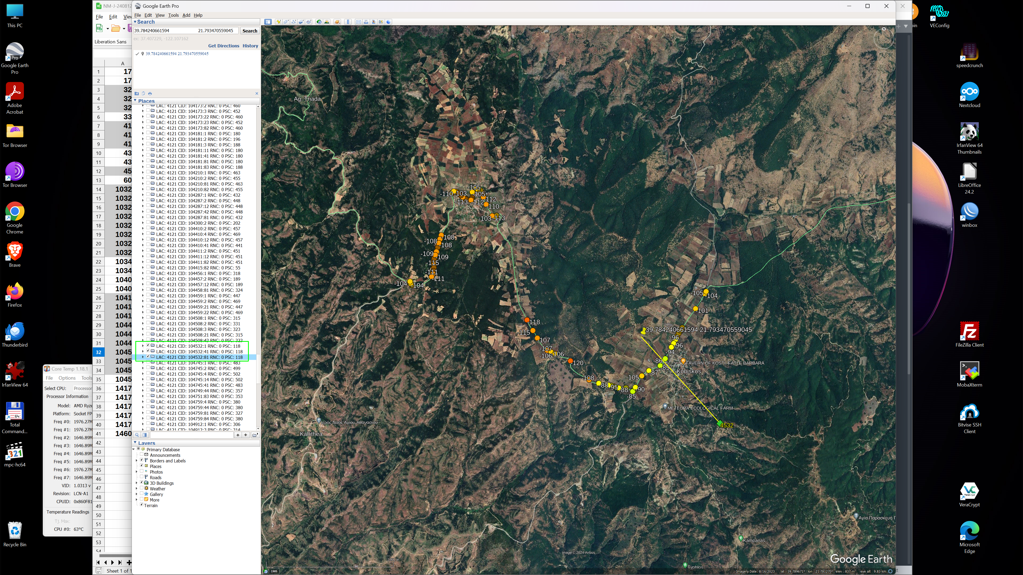1023x575 pixels.
Task: Click the Places panel toggle icon
Action: pos(145,435)
